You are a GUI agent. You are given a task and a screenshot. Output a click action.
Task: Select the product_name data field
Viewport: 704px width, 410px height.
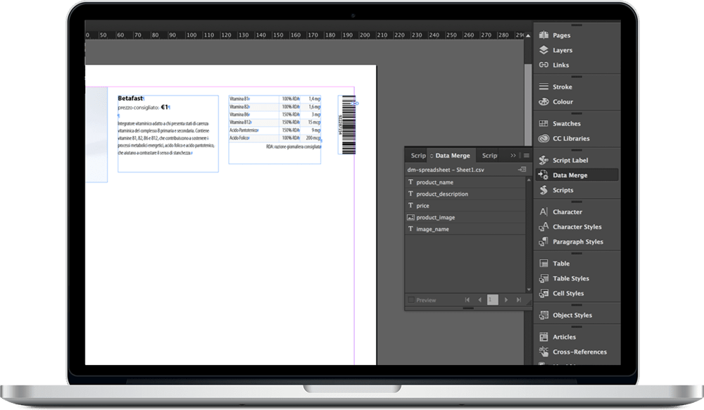465,182
